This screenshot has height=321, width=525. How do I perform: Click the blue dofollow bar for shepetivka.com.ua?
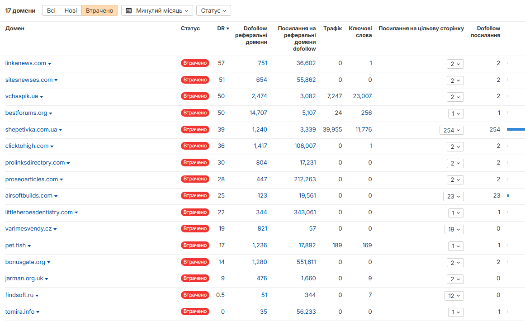(516, 130)
